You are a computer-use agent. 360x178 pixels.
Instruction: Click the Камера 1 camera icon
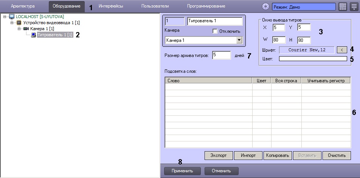[26, 29]
